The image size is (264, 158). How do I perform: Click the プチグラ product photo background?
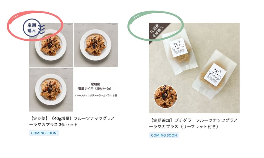tap(194, 68)
